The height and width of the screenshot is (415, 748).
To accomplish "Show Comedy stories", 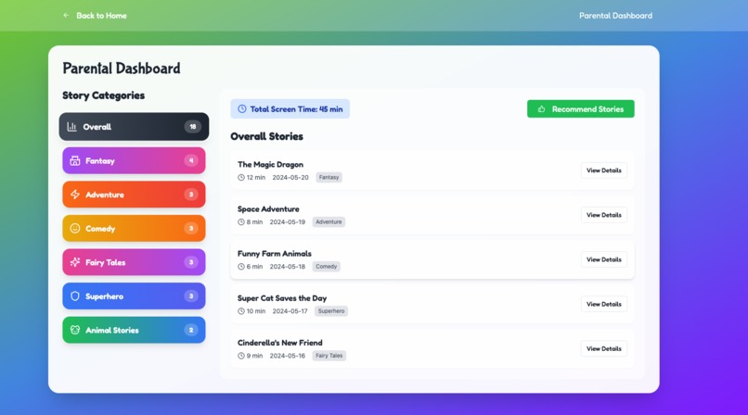I will [134, 229].
